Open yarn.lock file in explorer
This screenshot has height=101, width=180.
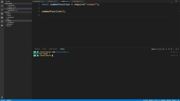coord(18,26)
